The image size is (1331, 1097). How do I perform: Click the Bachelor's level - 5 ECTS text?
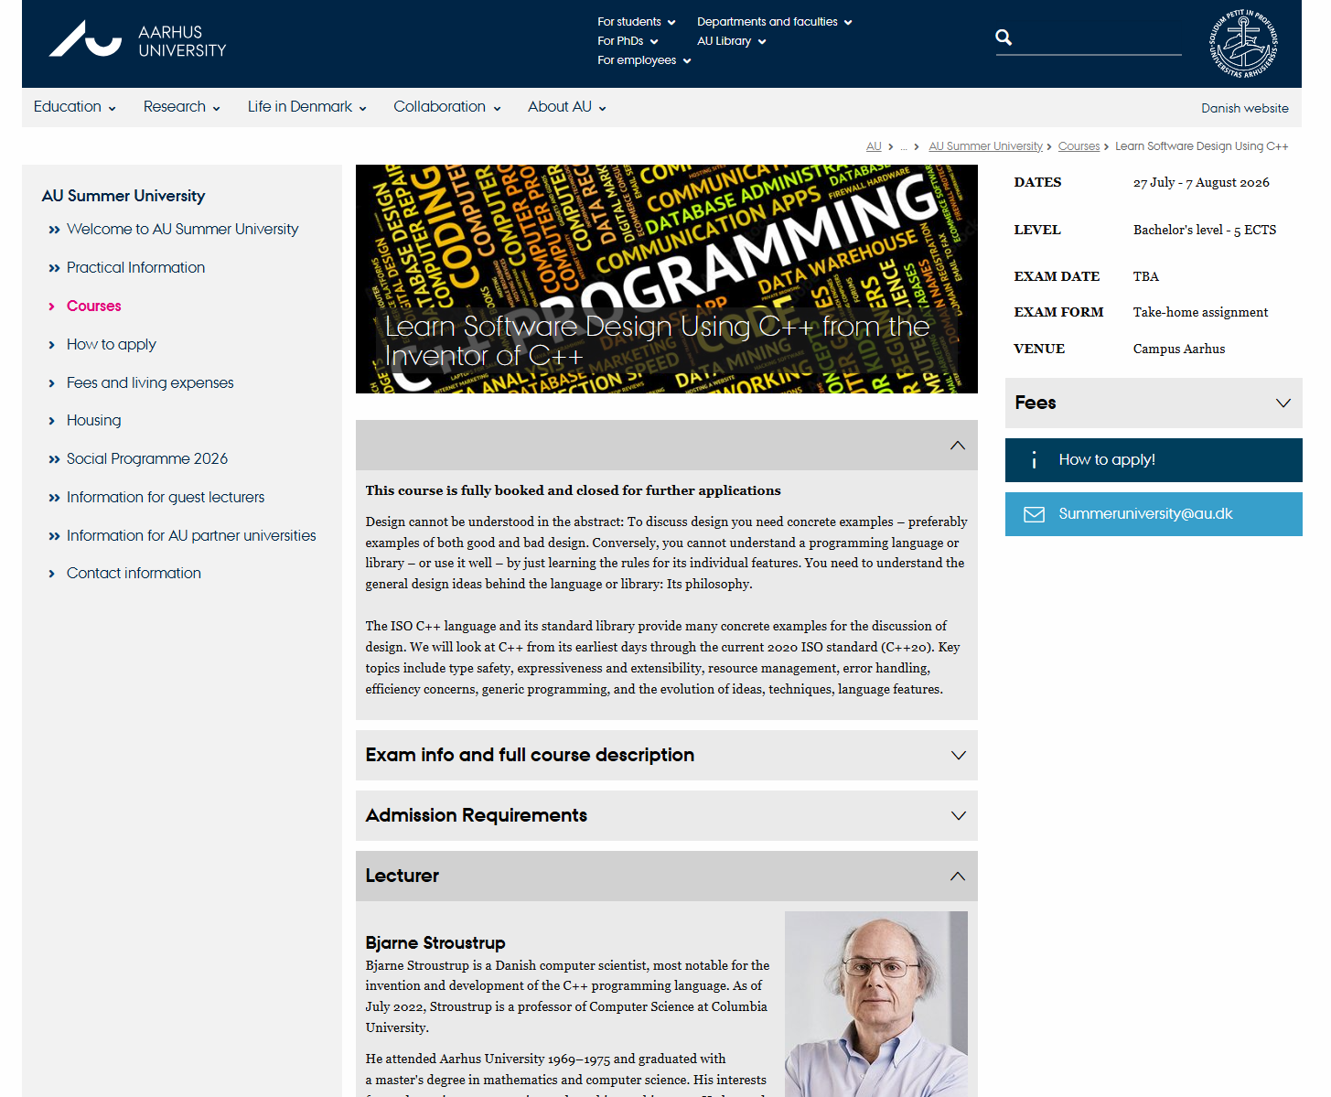click(1205, 231)
